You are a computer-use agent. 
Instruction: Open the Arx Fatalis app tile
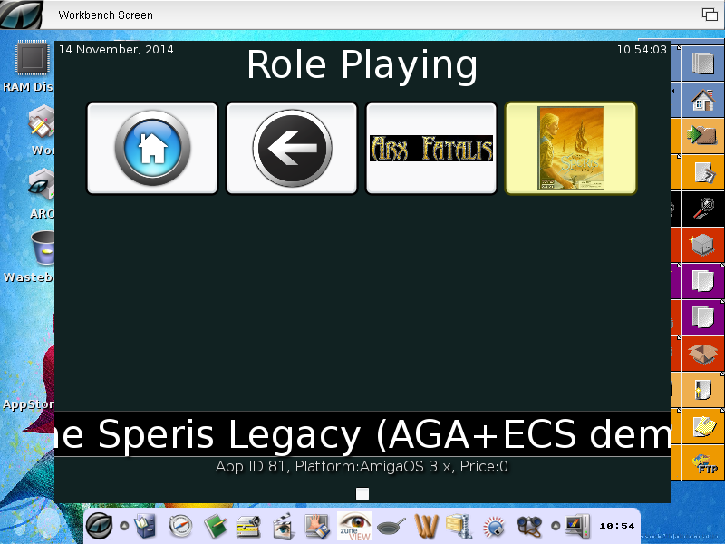(431, 148)
